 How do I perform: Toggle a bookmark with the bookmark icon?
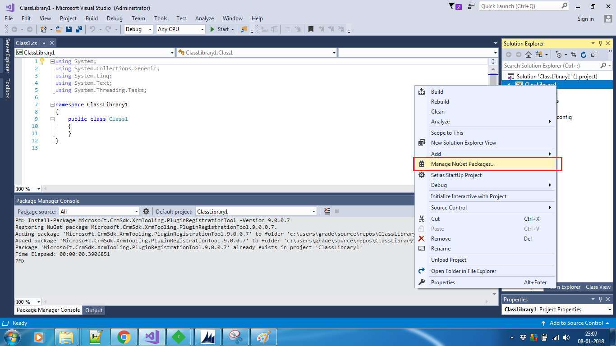coord(311,29)
